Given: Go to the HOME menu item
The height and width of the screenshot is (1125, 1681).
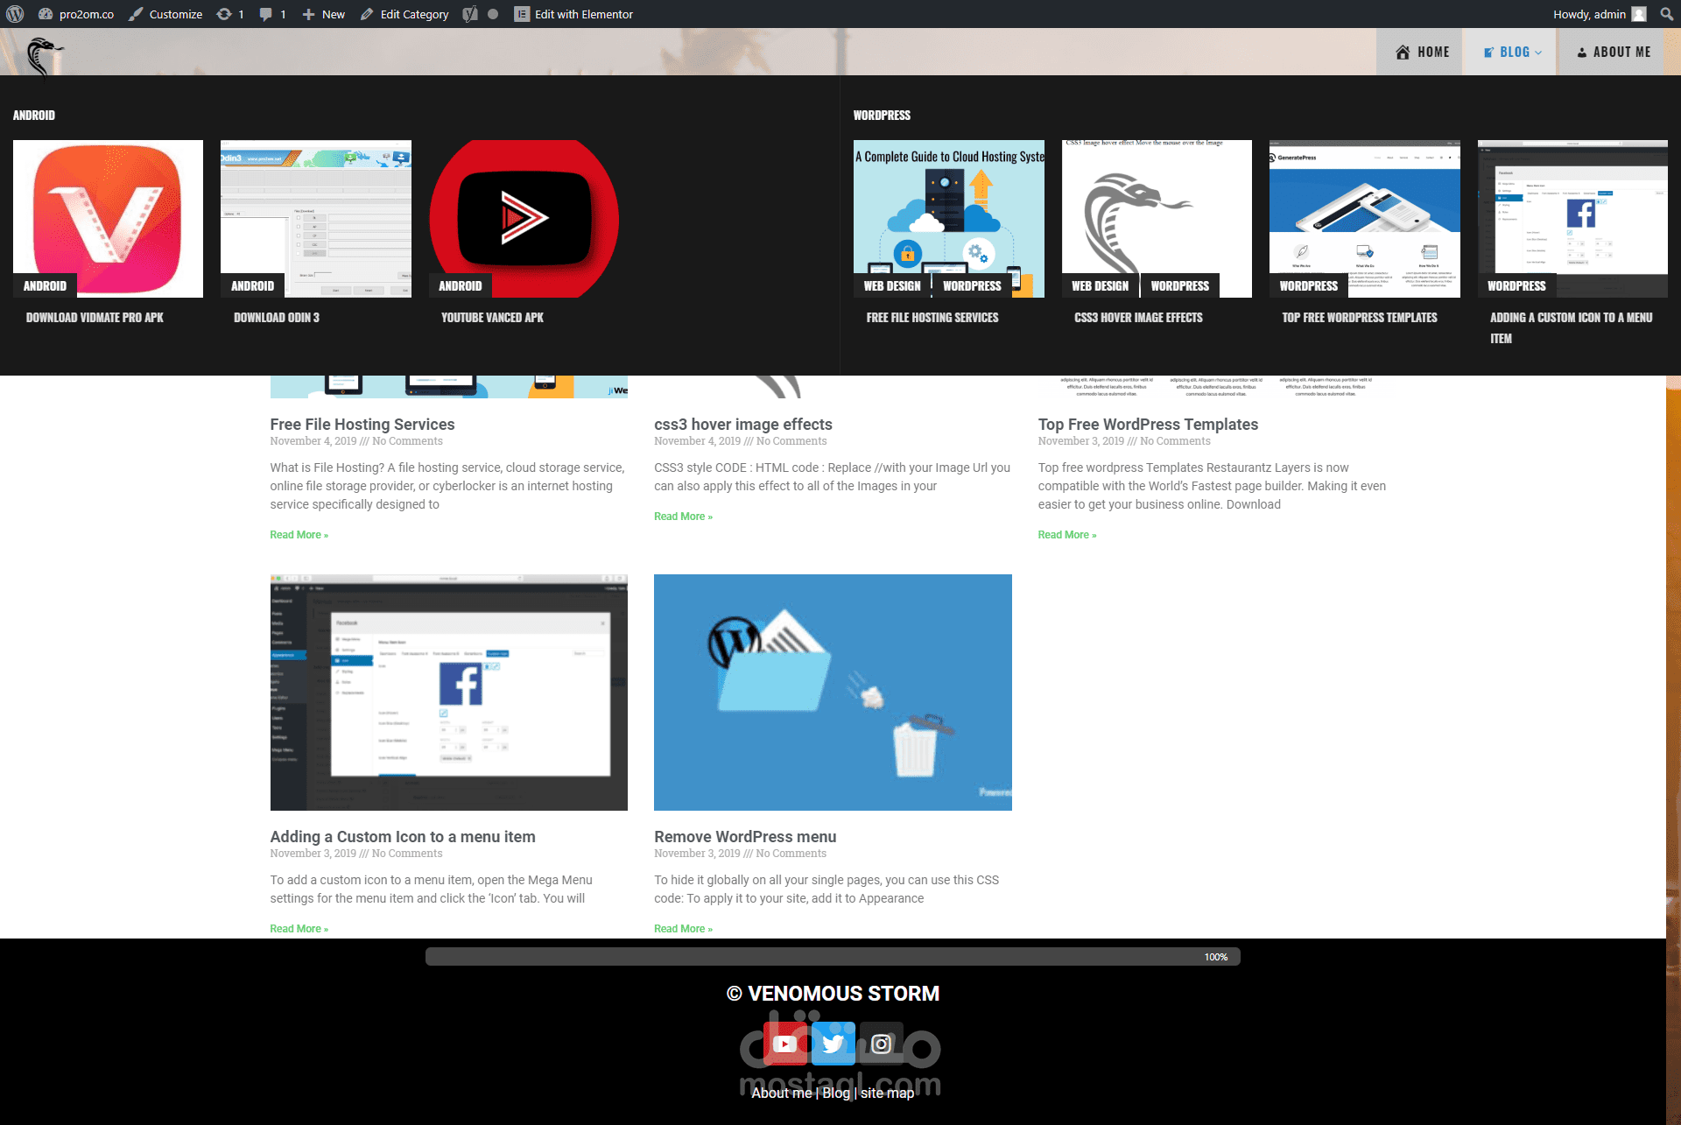Looking at the screenshot, I should [x=1422, y=52].
